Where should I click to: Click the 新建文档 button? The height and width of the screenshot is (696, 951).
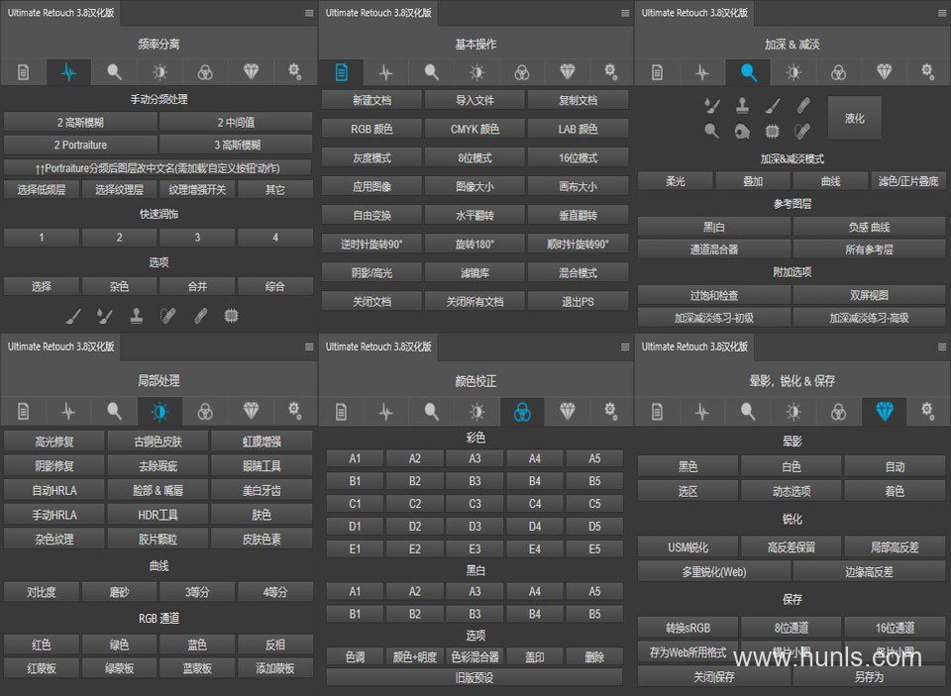pos(371,100)
